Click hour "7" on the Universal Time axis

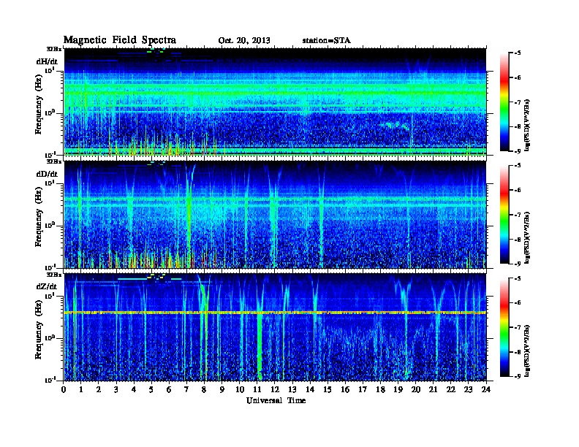(x=187, y=389)
